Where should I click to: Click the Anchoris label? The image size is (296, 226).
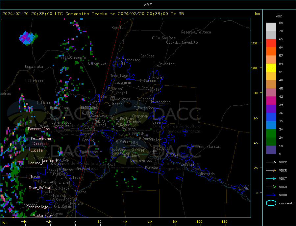tap(85, 169)
